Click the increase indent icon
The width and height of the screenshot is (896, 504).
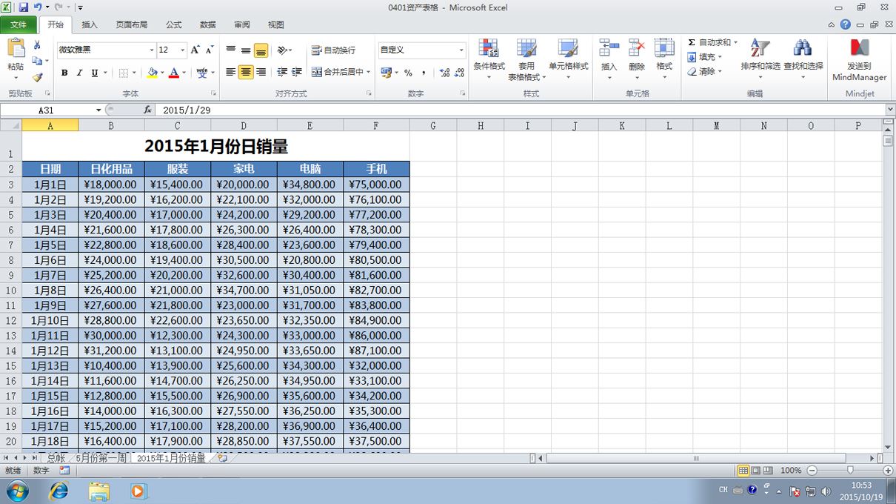(x=297, y=73)
